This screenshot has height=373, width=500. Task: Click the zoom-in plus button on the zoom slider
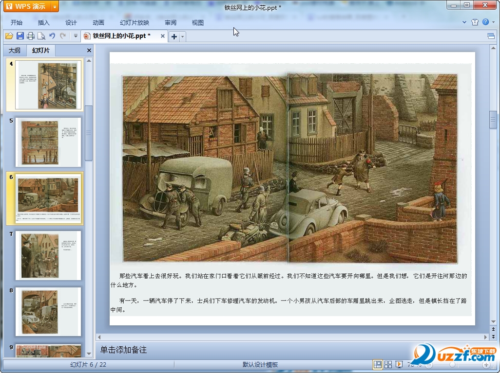pos(486,364)
